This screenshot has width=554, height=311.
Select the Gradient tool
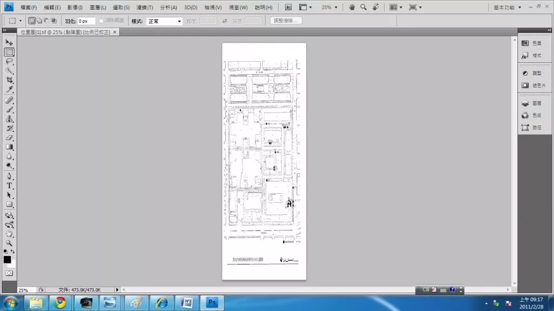coord(9,147)
